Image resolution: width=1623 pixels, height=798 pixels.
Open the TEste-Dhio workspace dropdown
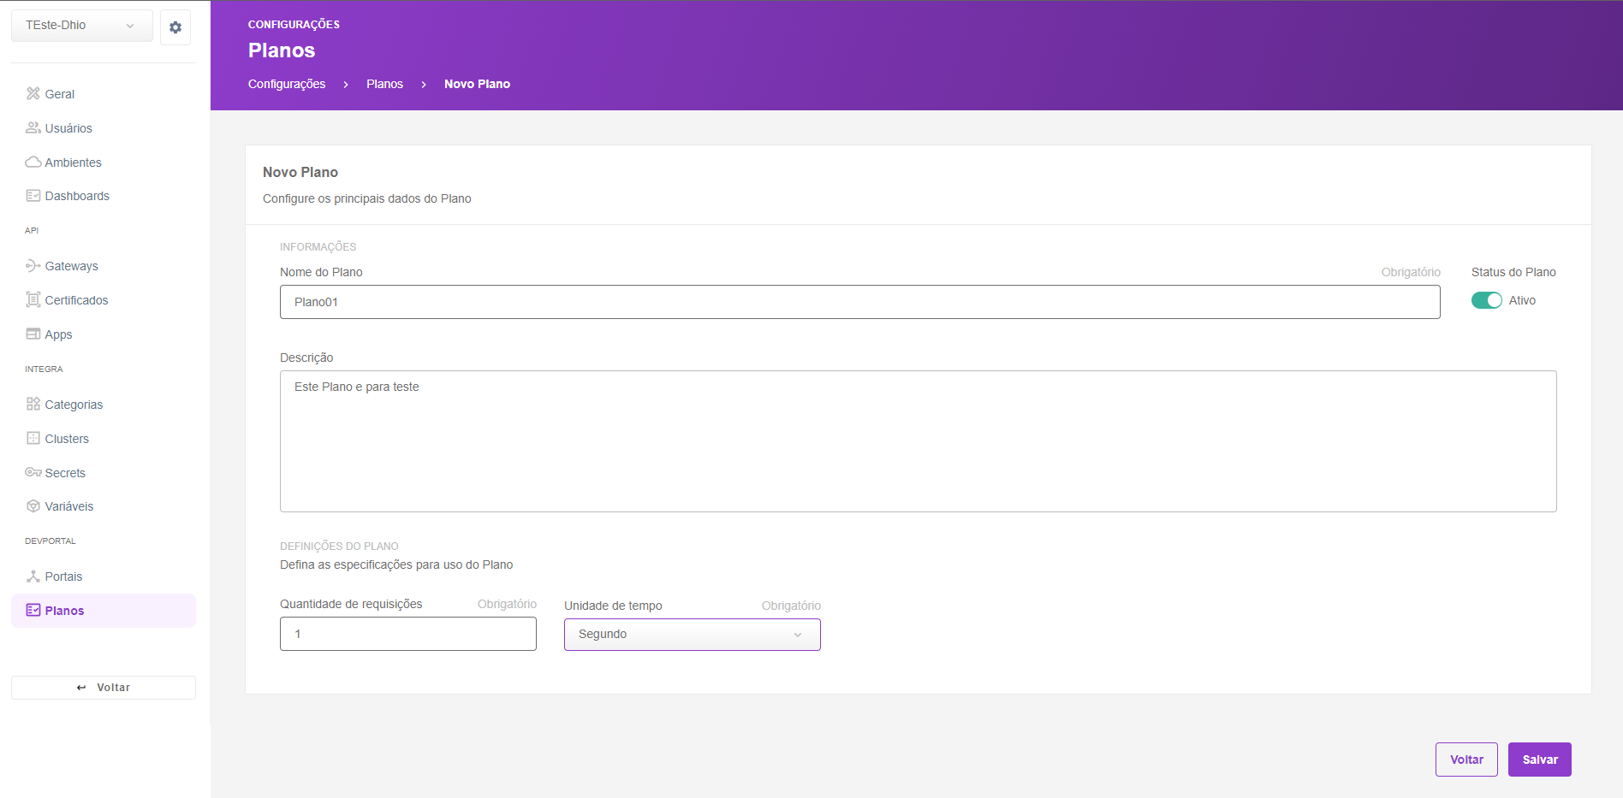(x=82, y=26)
